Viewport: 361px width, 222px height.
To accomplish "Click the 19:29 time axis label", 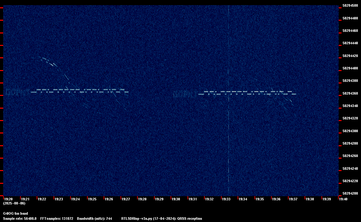I will coord(159,199).
